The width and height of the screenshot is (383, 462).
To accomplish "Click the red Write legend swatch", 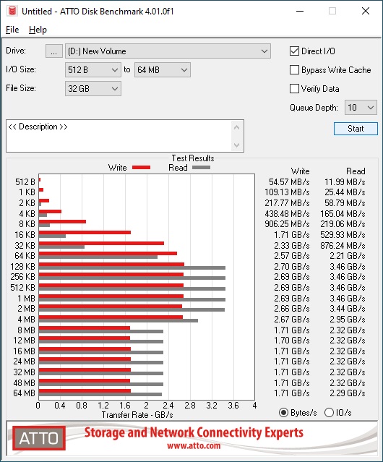I will (142, 168).
